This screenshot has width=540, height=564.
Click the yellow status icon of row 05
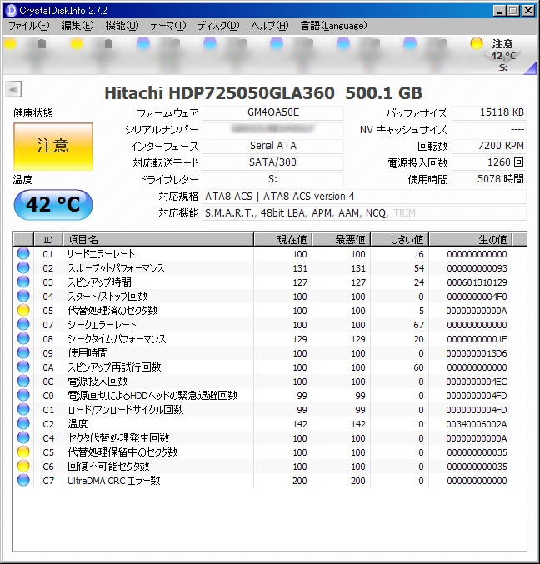23,310
